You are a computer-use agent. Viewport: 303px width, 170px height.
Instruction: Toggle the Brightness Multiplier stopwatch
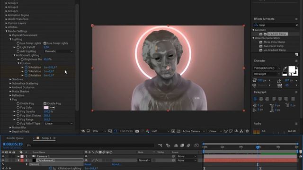click(x=22, y=59)
